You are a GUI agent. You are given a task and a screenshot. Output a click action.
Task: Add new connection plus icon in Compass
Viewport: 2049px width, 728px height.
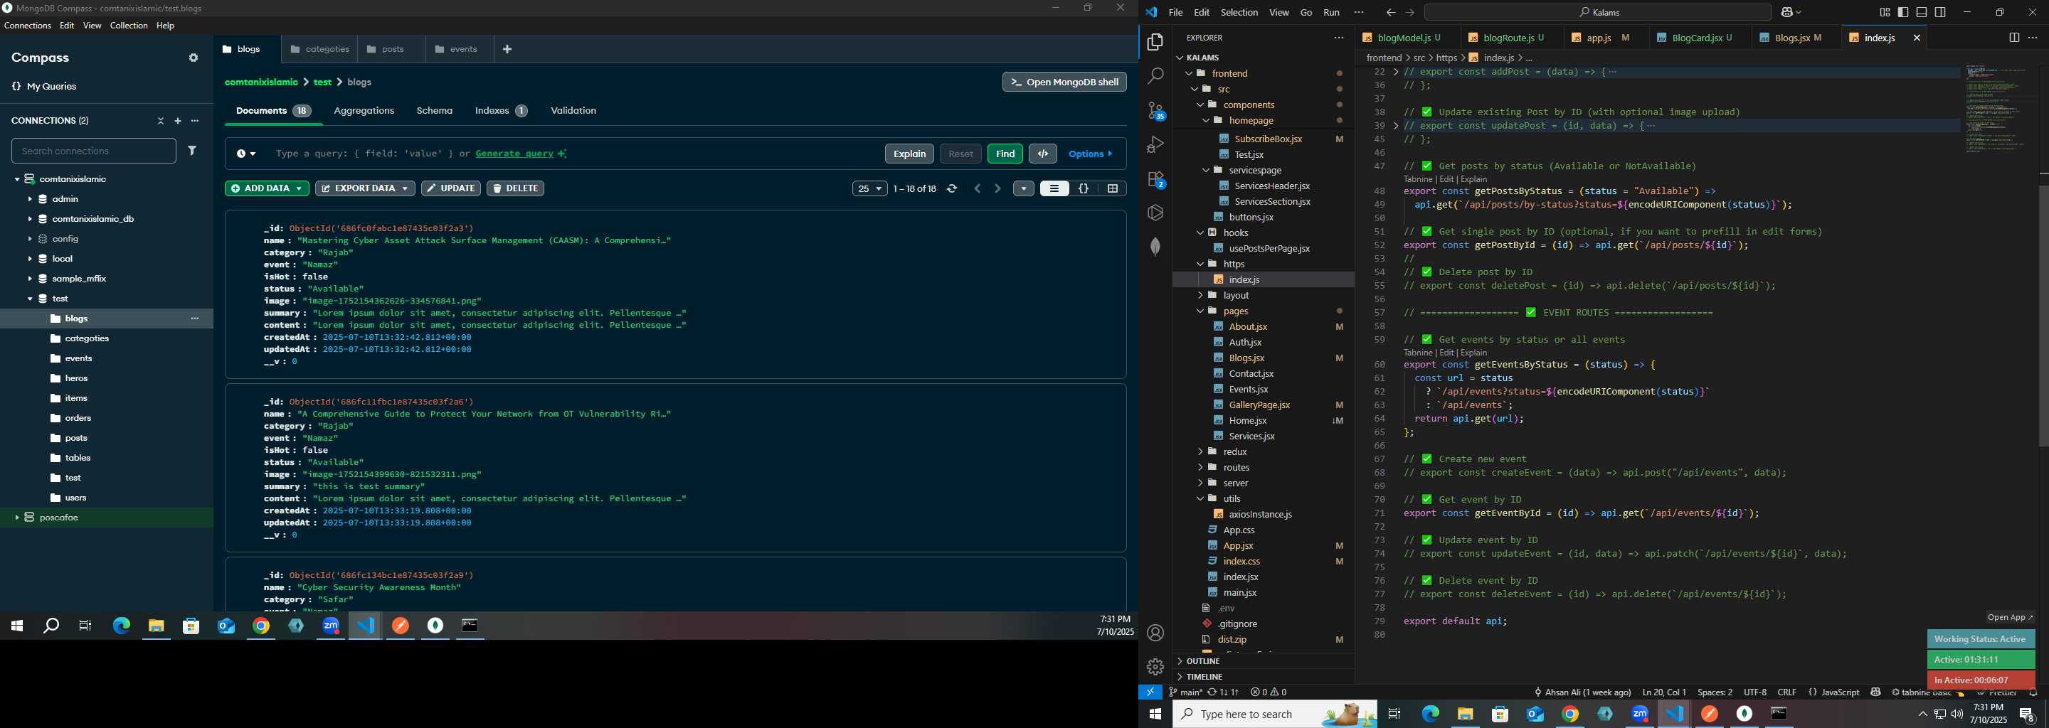(x=178, y=121)
